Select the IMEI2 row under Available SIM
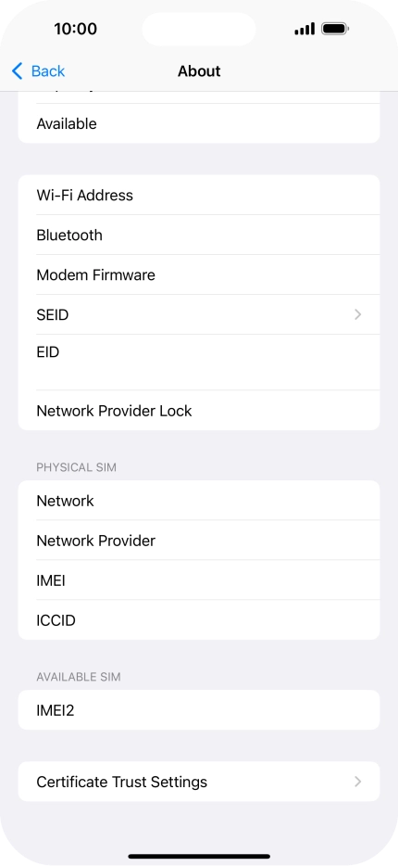 [x=199, y=709]
